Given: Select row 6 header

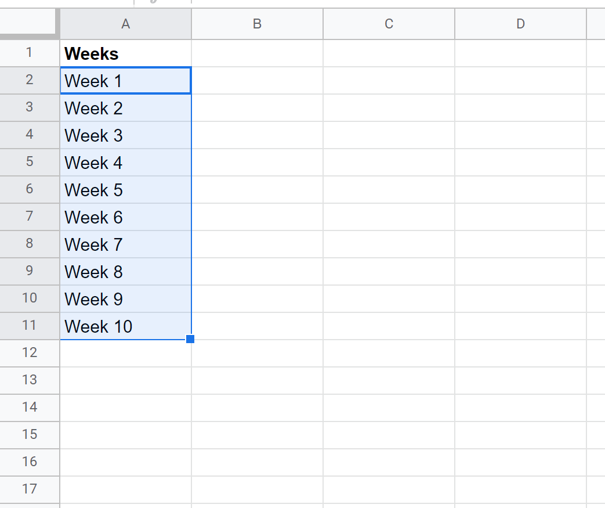Looking at the screenshot, I should pyautogui.click(x=30, y=189).
